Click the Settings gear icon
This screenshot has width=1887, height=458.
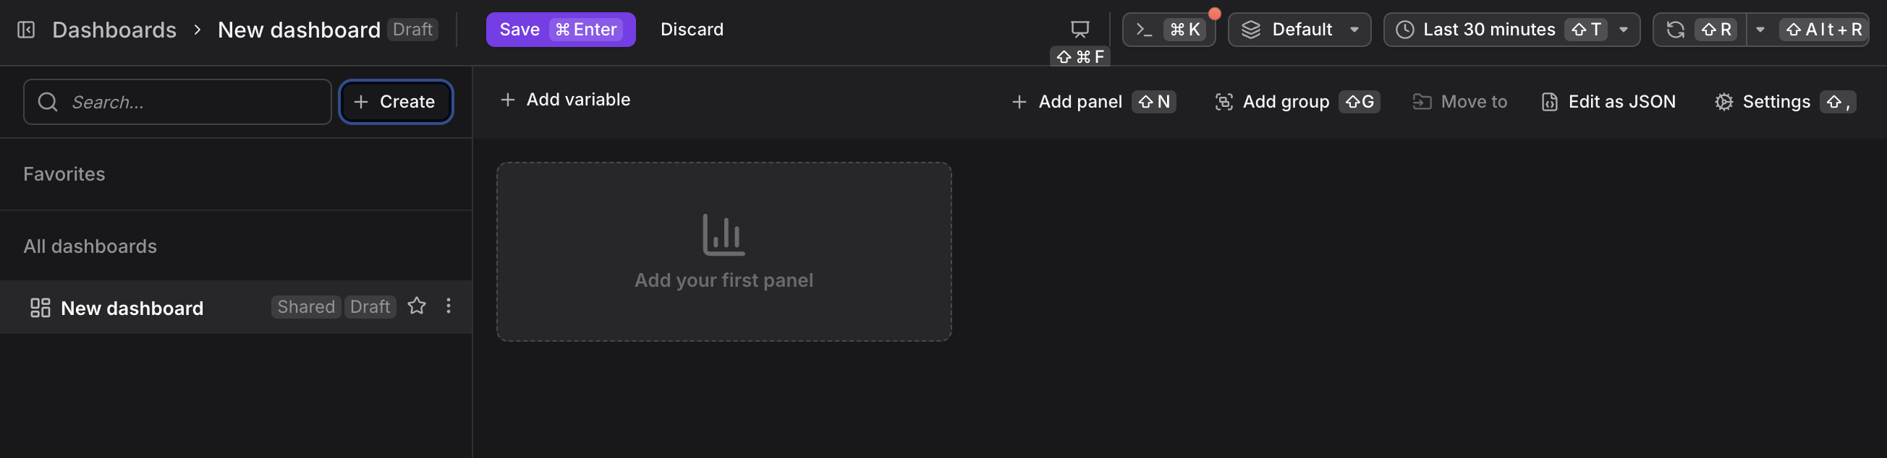click(1723, 102)
